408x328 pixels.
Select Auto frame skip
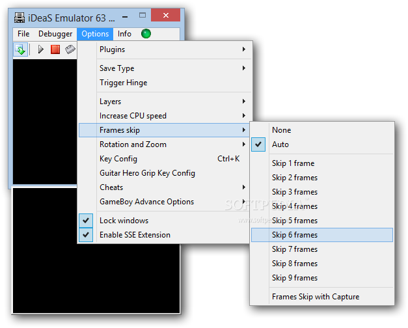pos(322,144)
